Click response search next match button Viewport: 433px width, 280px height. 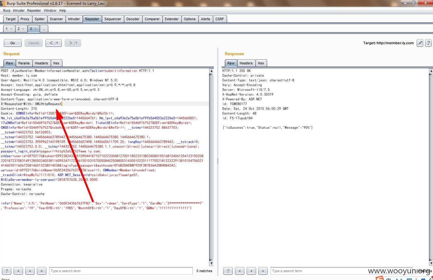pos(263,271)
